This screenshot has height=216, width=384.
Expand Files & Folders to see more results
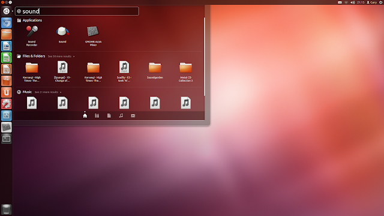[61, 56]
